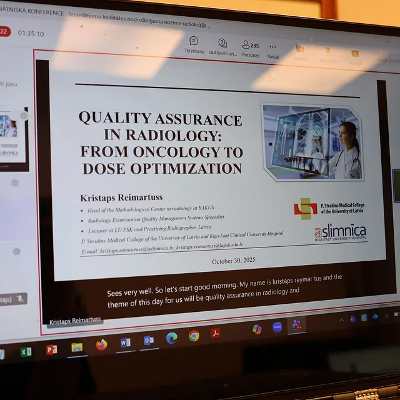This screenshot has height=400, width=400.
Task: Switch to Zoom app in taskbar
Action: [277, 327]
